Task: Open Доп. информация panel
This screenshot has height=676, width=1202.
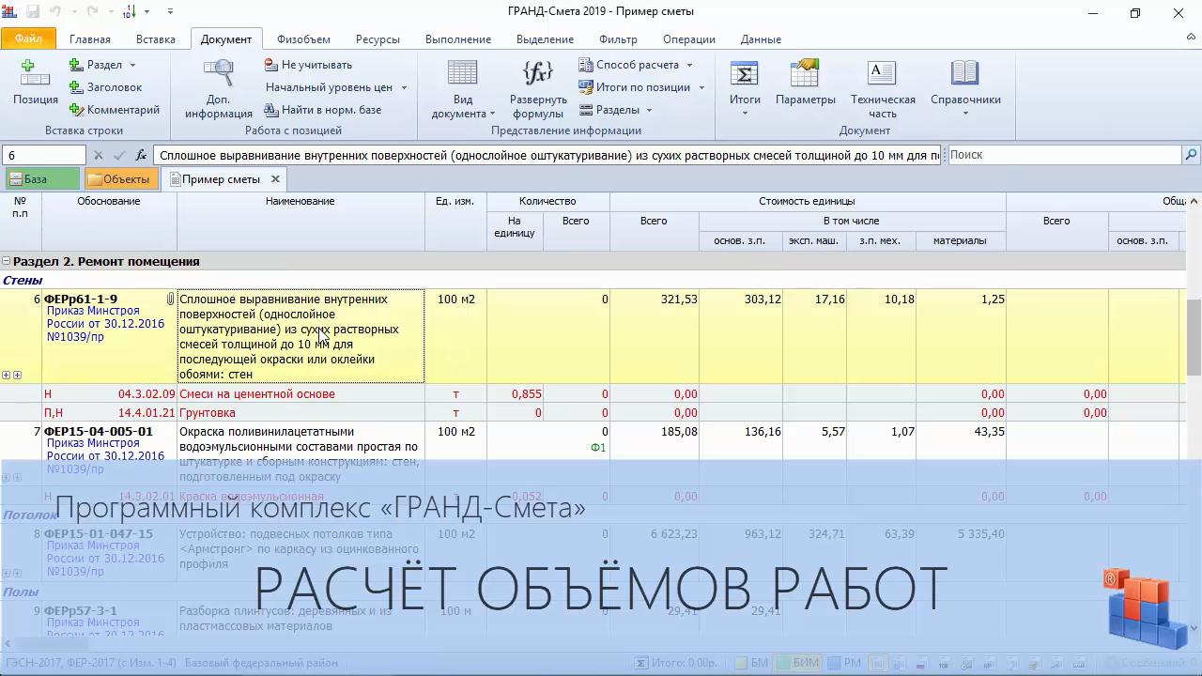Action: point(218,88)
